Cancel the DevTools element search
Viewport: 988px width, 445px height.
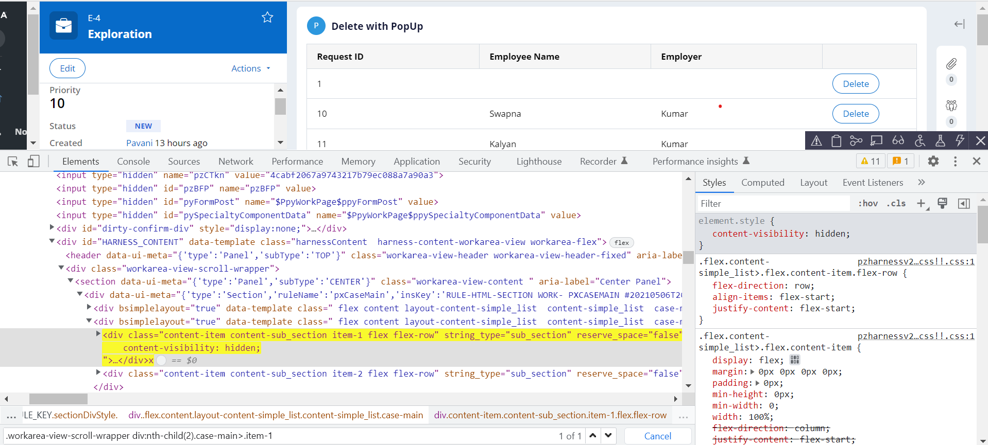658,436
